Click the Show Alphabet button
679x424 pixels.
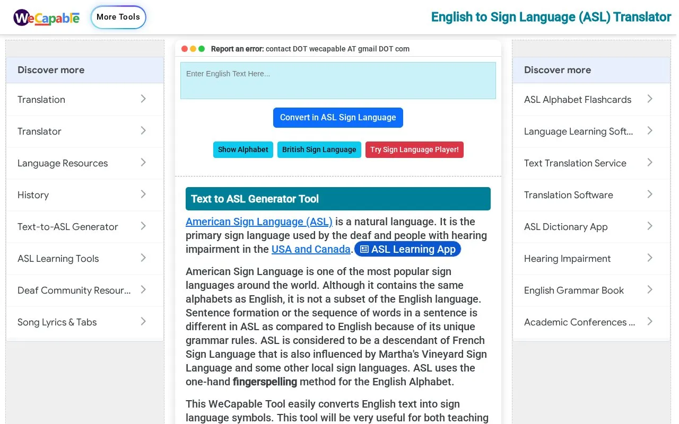[243, 149]
